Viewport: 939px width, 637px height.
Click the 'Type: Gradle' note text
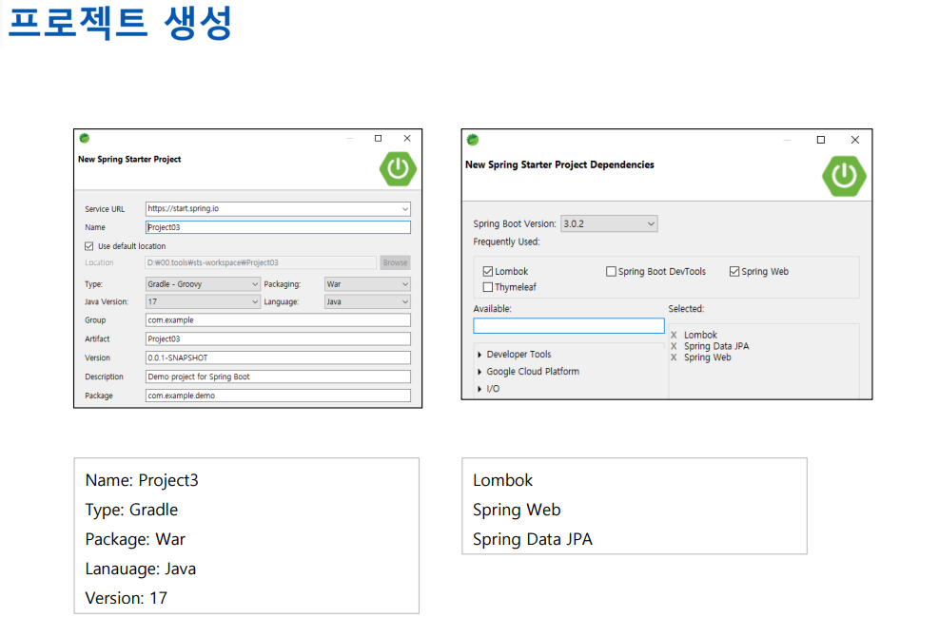[131, 510]
